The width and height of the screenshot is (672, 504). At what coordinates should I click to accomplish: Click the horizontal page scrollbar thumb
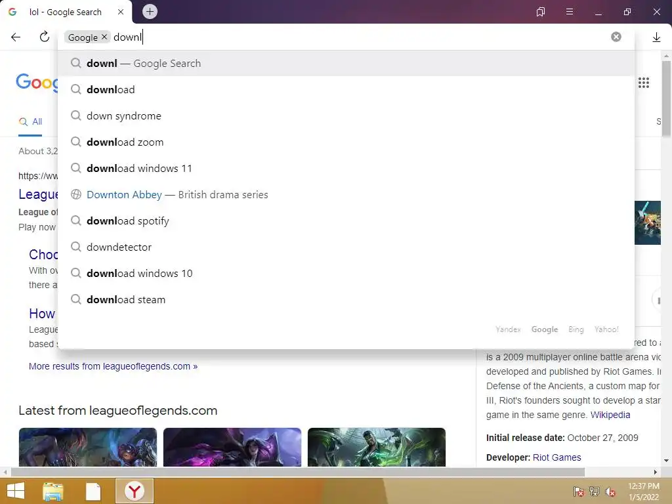(x=298, y=472)
